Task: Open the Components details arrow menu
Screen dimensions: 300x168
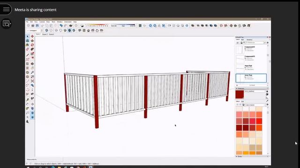Action: click(x=268, y=42)
